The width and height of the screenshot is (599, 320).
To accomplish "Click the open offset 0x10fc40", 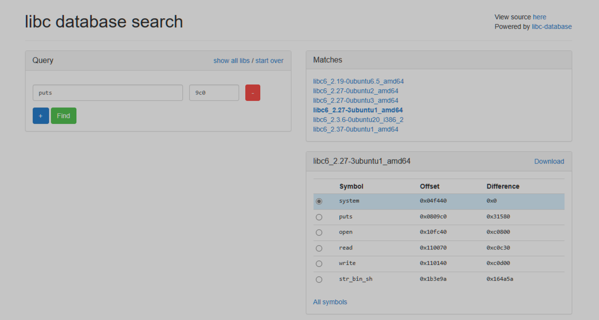I will click(x=433, y=232).
